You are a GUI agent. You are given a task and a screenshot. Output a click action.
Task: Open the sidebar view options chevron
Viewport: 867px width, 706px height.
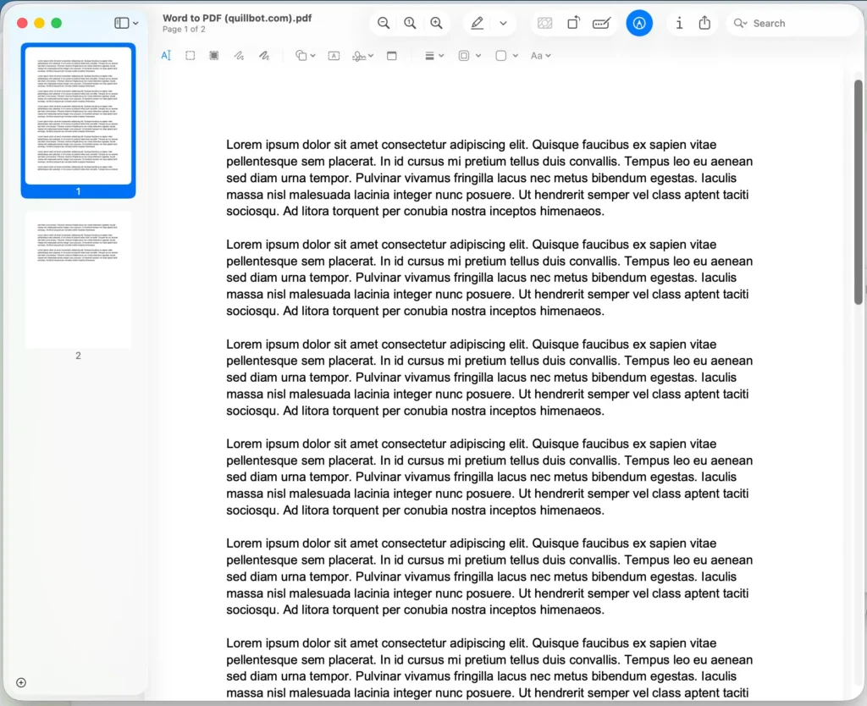135,23
